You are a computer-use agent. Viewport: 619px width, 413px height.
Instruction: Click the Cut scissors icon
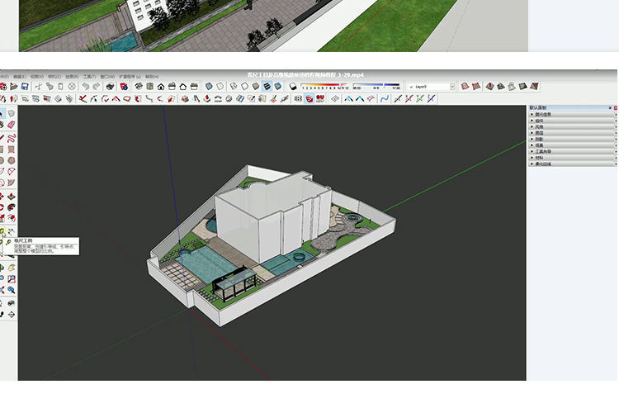pyautogui.click(x=39, y=86)
